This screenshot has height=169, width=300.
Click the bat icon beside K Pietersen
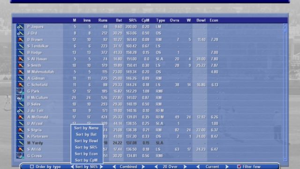pyautogui.click(x=20, y=137)
